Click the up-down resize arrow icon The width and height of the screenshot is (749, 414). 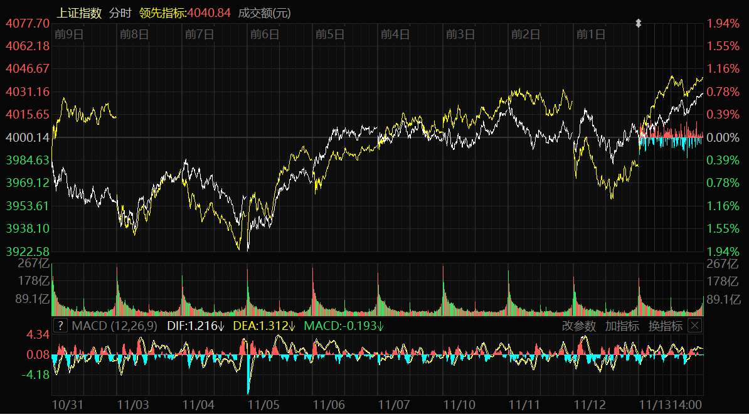tap(639, 23)
